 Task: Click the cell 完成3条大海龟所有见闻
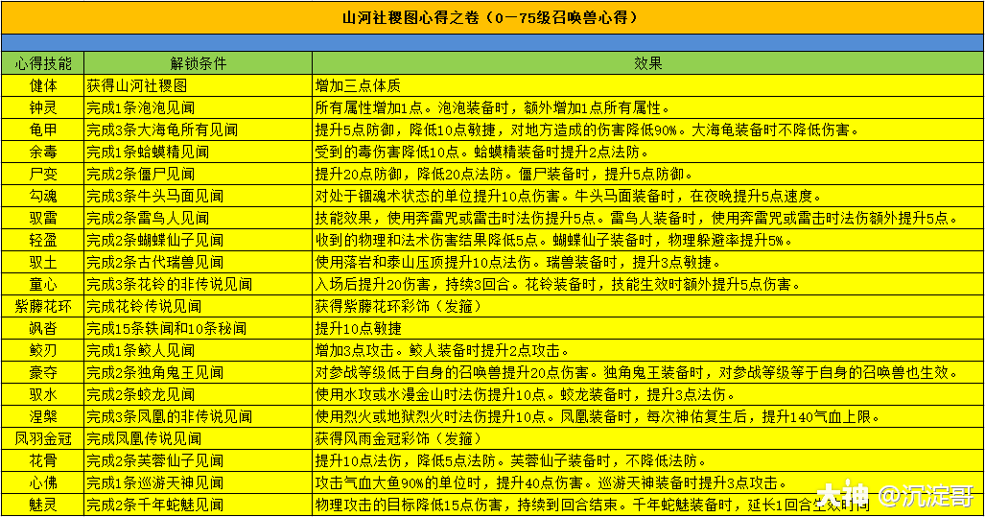coord(198,129)
